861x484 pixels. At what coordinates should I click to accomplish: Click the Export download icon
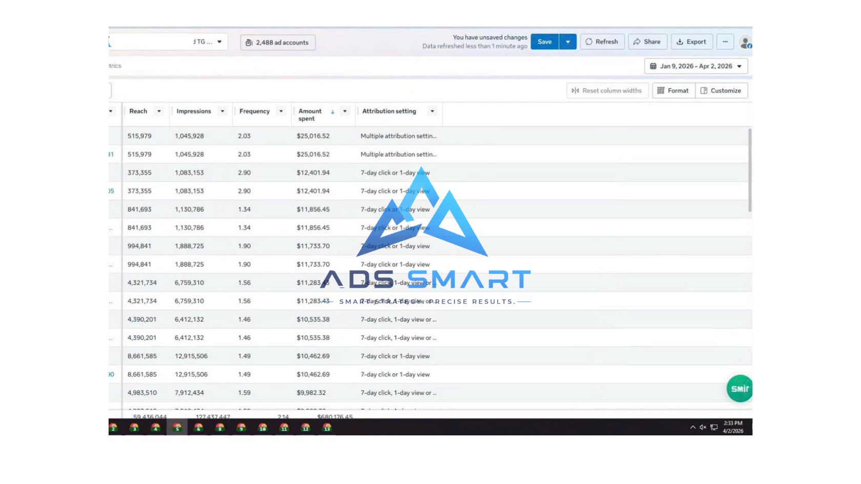pyautogui.click(x=680, y=42)
